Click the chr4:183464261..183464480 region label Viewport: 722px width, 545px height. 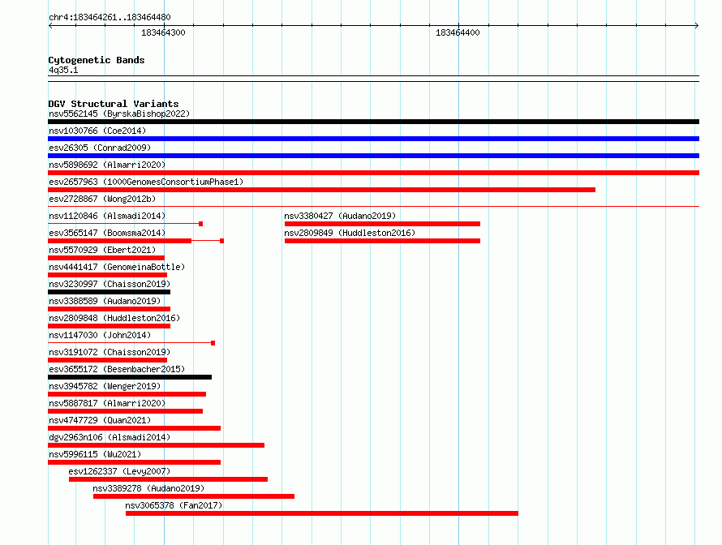(110, 18)
